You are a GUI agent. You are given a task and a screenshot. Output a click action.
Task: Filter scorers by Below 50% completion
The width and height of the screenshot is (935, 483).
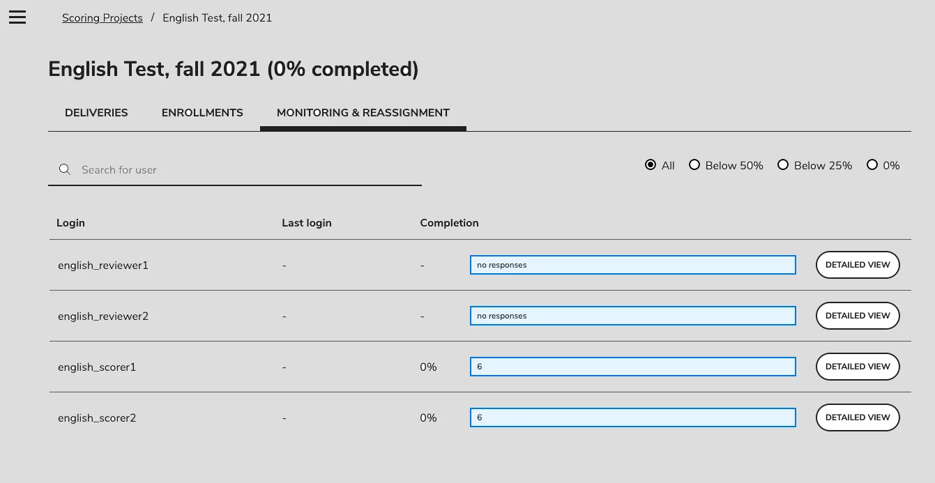[x=694, y=164]
